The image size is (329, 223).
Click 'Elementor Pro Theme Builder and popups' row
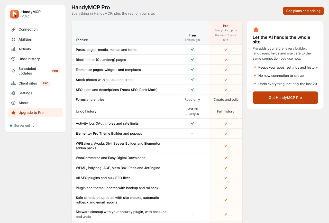click(157, 134)
